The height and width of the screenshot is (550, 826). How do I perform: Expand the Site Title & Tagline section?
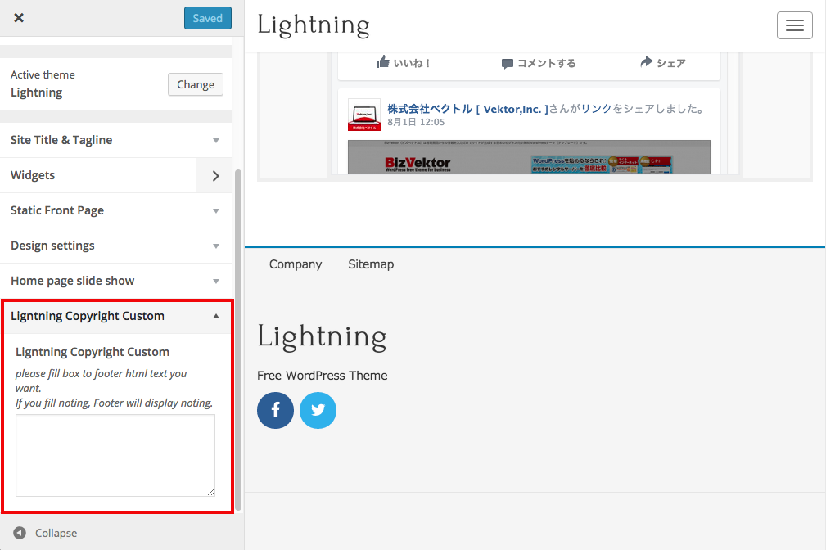point(116,140)
